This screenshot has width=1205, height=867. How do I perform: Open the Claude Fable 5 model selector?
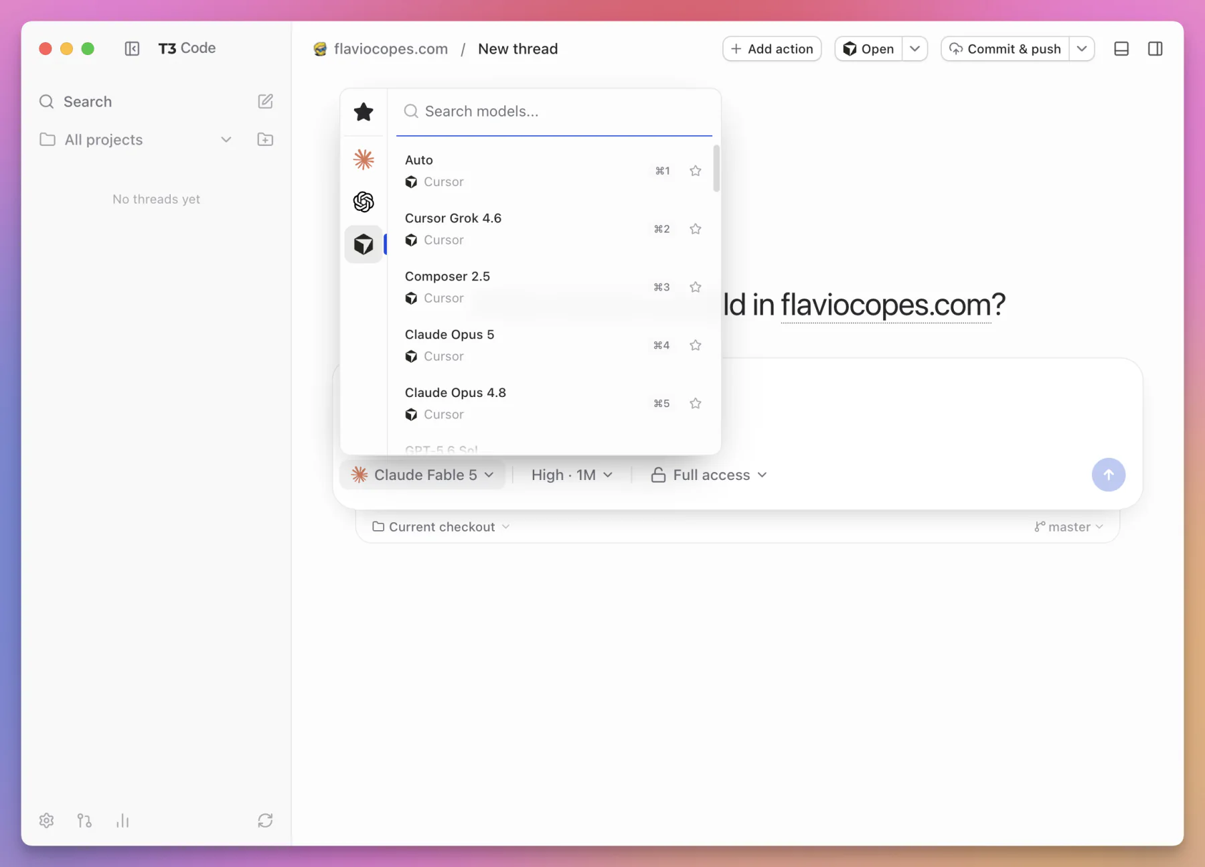pyautogui.click(x=422, y=475)
